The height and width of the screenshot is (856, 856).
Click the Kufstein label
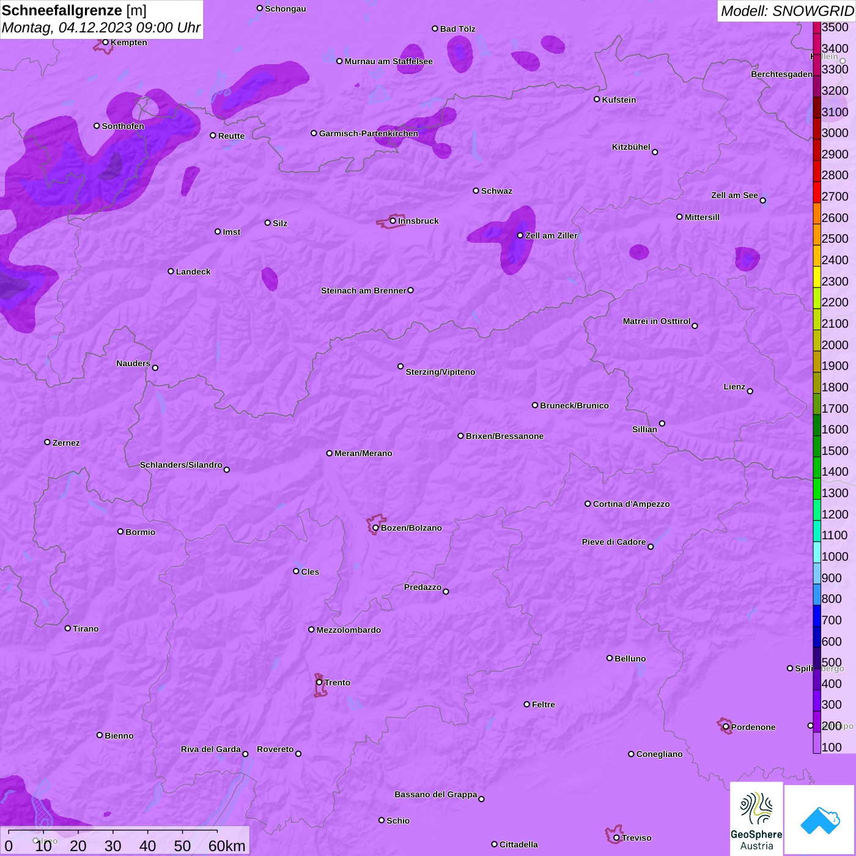[619, 100]
